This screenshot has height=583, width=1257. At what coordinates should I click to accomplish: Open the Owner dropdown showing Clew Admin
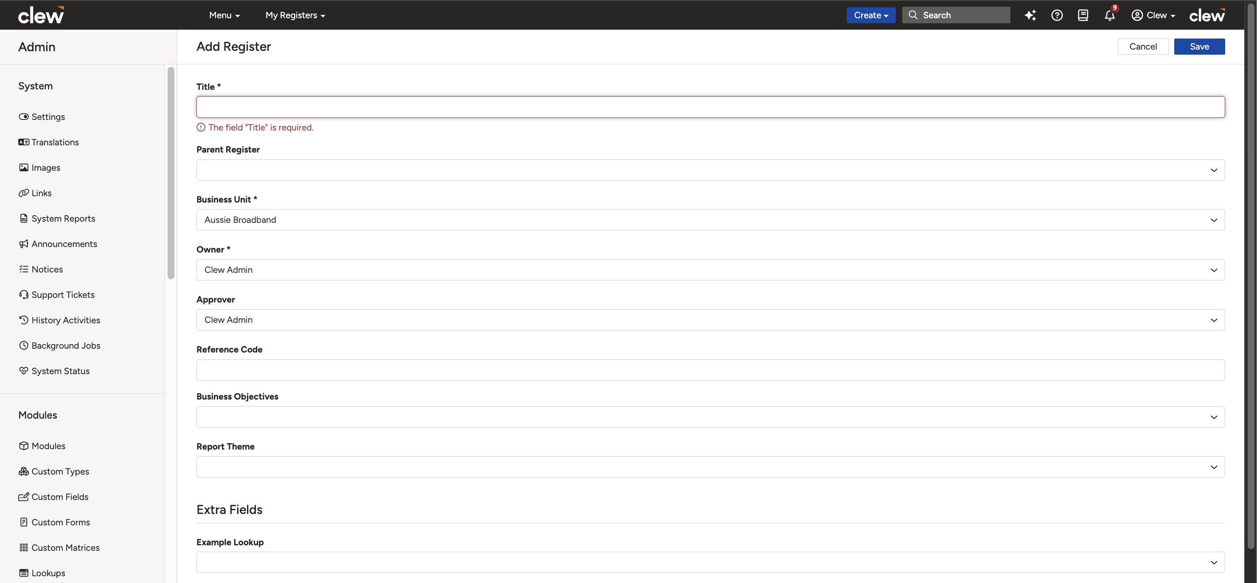coord(710,270)
